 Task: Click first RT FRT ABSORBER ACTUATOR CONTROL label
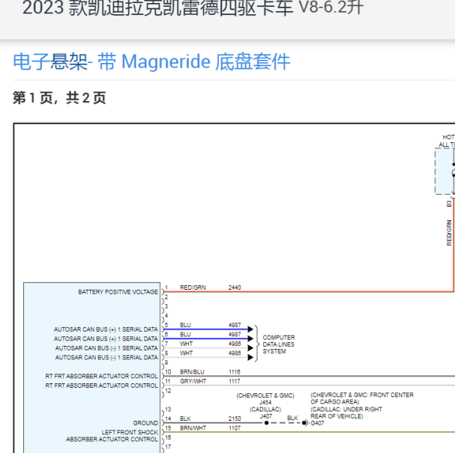101,376
